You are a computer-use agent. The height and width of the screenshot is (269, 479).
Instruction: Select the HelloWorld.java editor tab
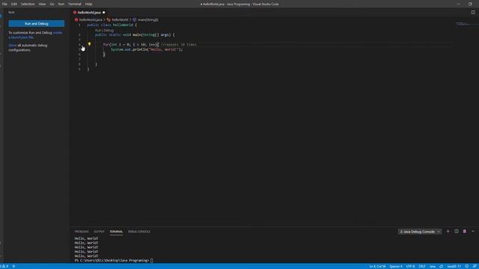[89, 13]
